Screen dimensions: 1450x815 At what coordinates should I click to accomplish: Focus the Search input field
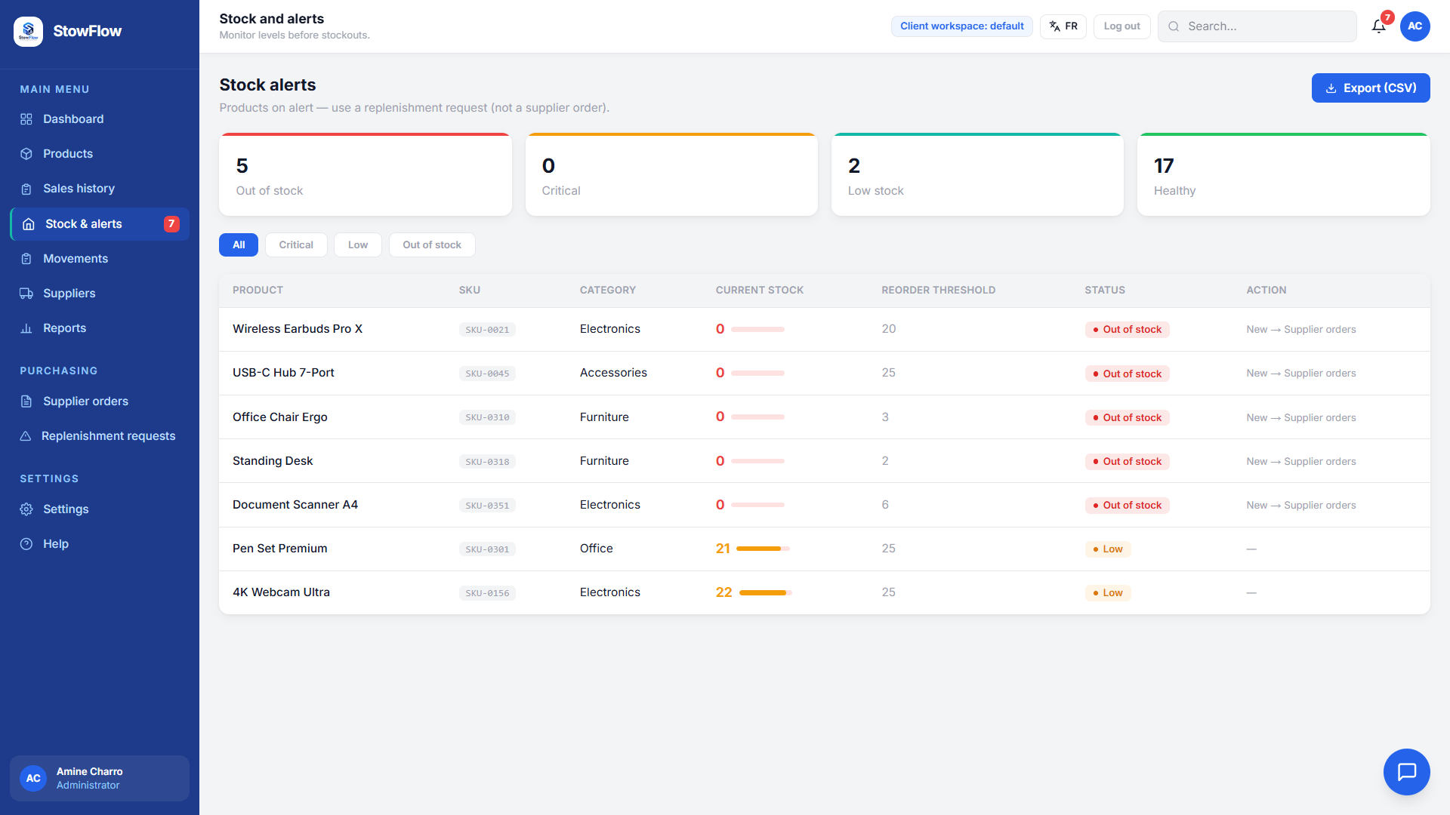tap(1257, 26)
